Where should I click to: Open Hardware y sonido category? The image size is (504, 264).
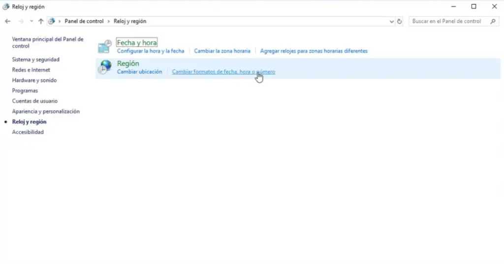click(x=34, y=80)
